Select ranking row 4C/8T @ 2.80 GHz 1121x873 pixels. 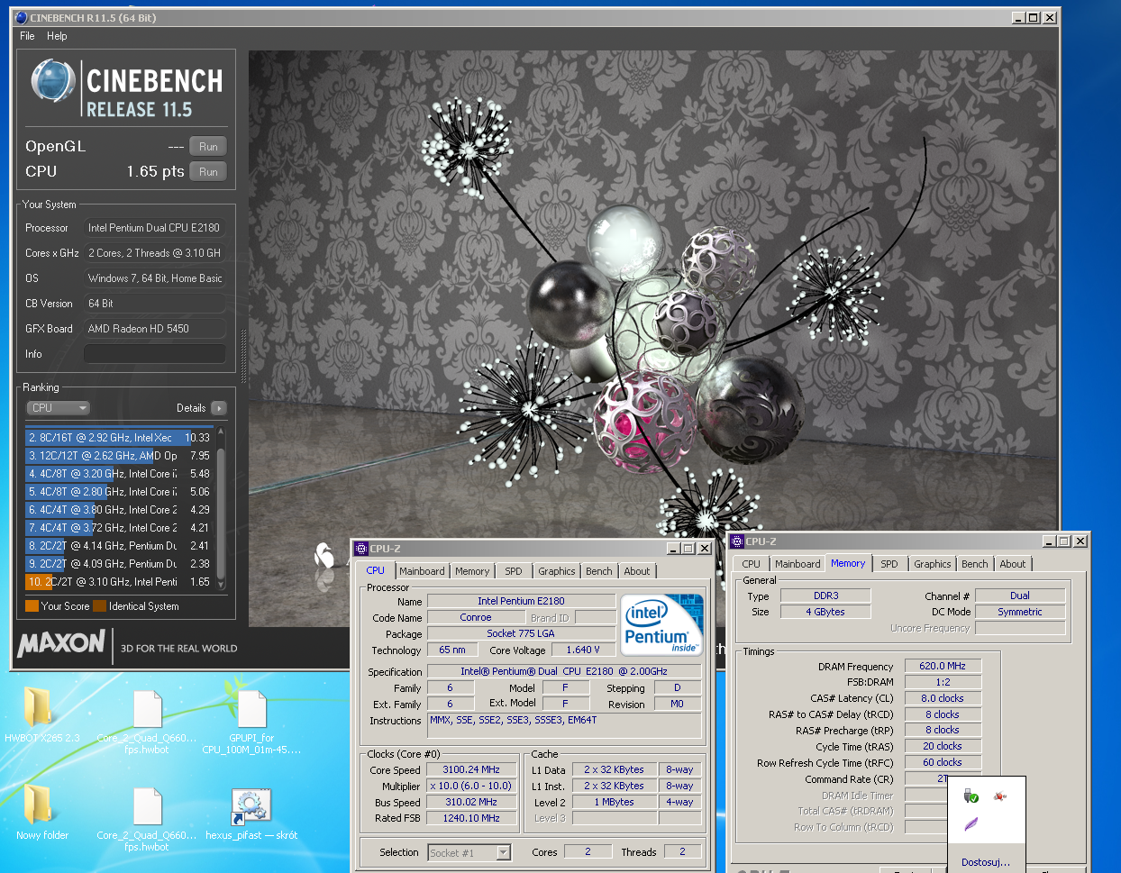pyautogui.click(x=119, y=492)
